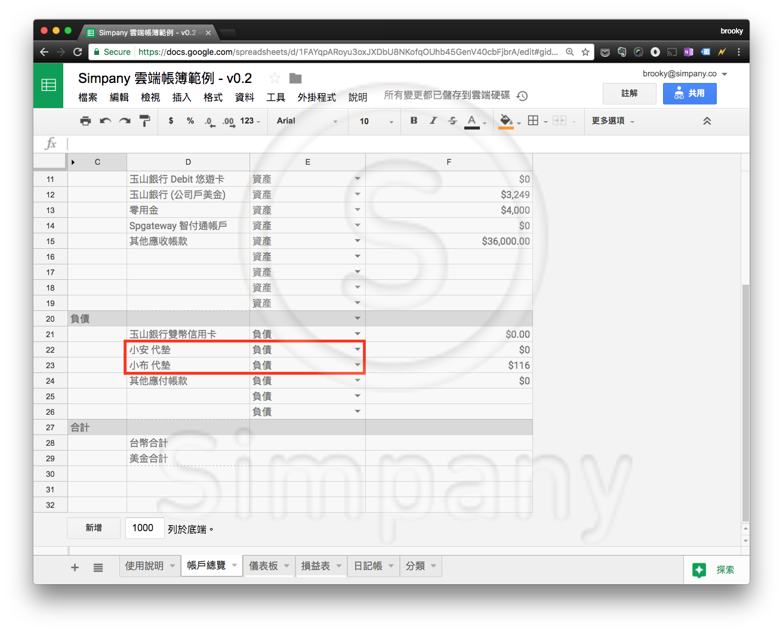Click the add sheet plus icon

click(75, 568)
